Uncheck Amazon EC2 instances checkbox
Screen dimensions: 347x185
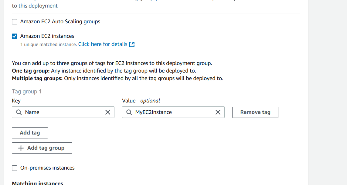[15, 36]
